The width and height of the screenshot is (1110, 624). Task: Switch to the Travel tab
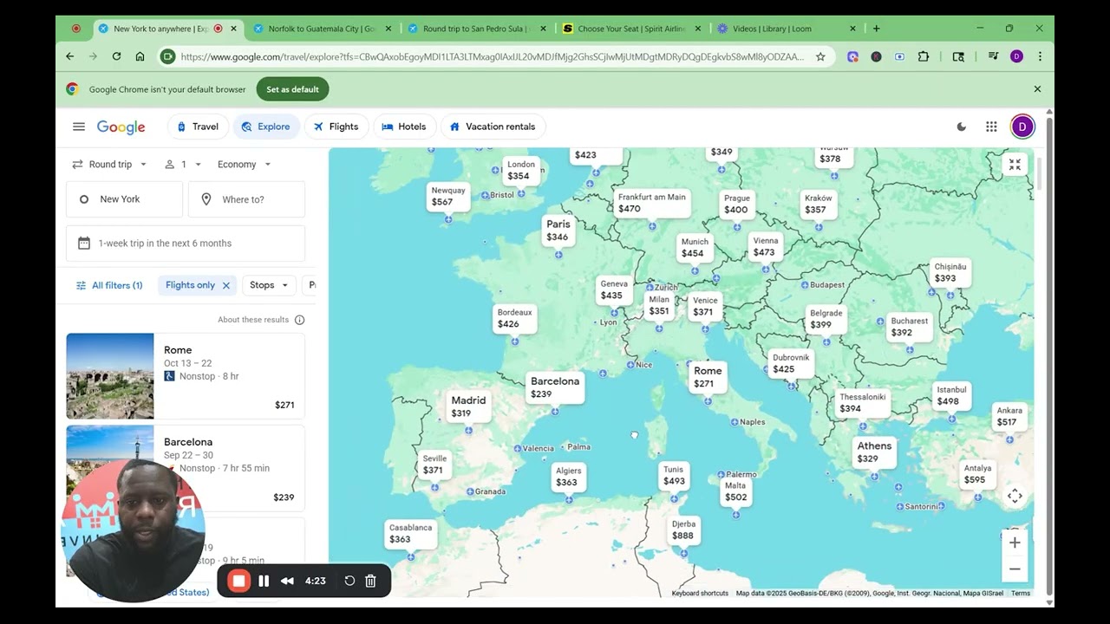[198, 127]
